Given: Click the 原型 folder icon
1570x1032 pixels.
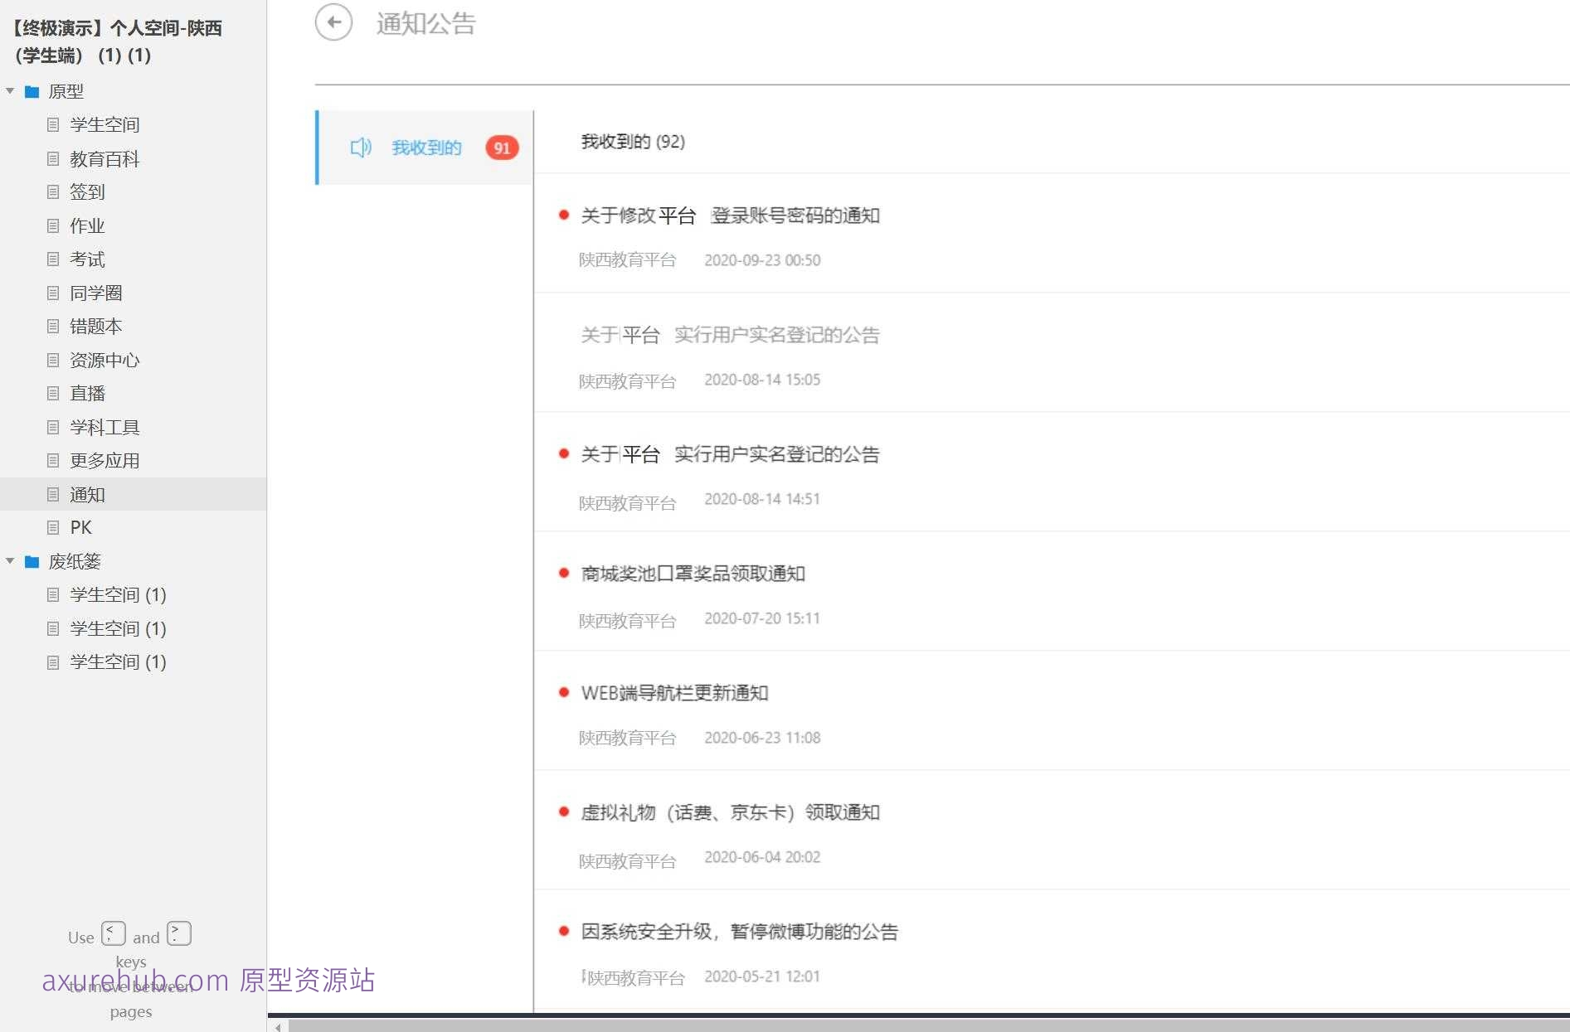Looking at the screenshot, I should tap(32, 92).
